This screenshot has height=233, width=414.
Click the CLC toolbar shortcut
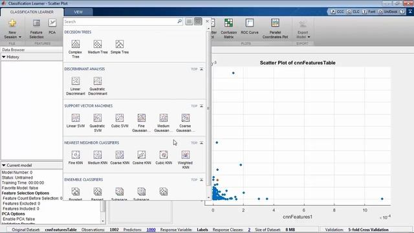[x=353, y=12]
